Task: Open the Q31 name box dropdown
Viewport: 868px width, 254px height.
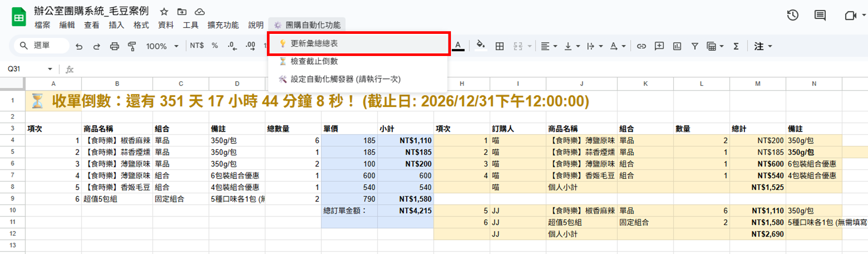Action: pyautogui.click(x=50, y=69)
